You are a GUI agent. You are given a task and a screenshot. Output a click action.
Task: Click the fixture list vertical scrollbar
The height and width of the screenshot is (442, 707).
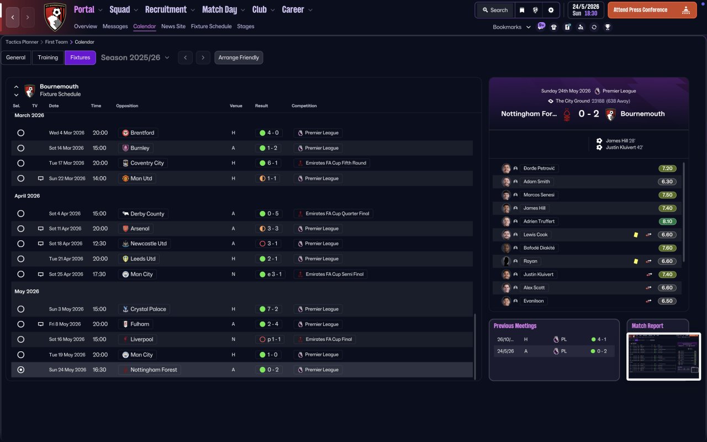pos(474,346)
